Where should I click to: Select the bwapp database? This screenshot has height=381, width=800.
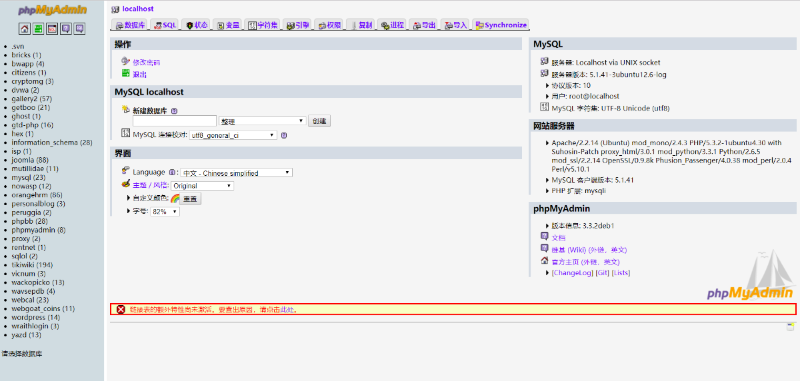click(x=22, y=64)
